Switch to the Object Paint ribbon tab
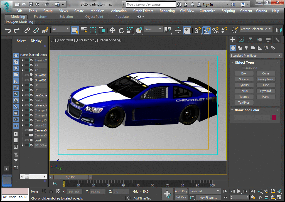Image resolution: width=285 pixels, height=202 pixels. pos(94,17)
